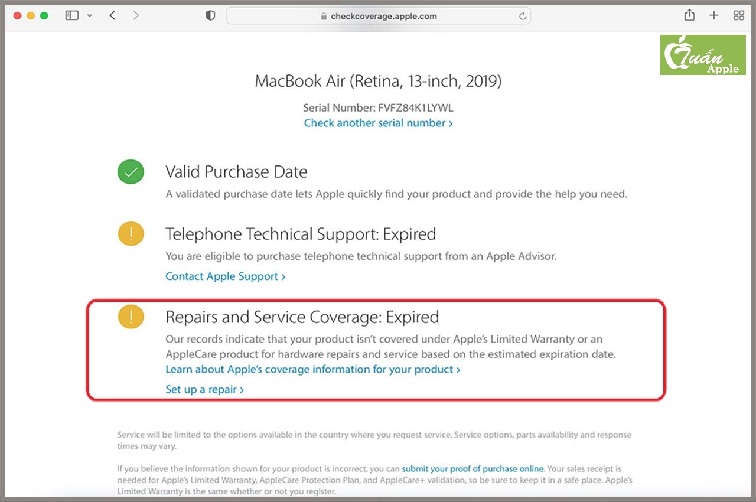Click the tab overview grid icon
This screenshot has width=756, height=502.
pos(738,15)
